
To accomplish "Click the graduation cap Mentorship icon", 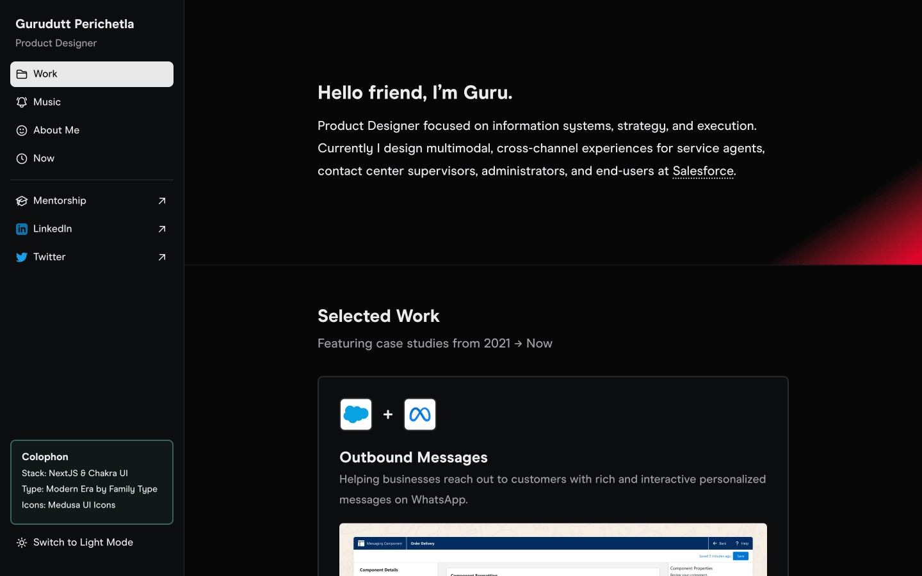I will click(x=22, y=201).
